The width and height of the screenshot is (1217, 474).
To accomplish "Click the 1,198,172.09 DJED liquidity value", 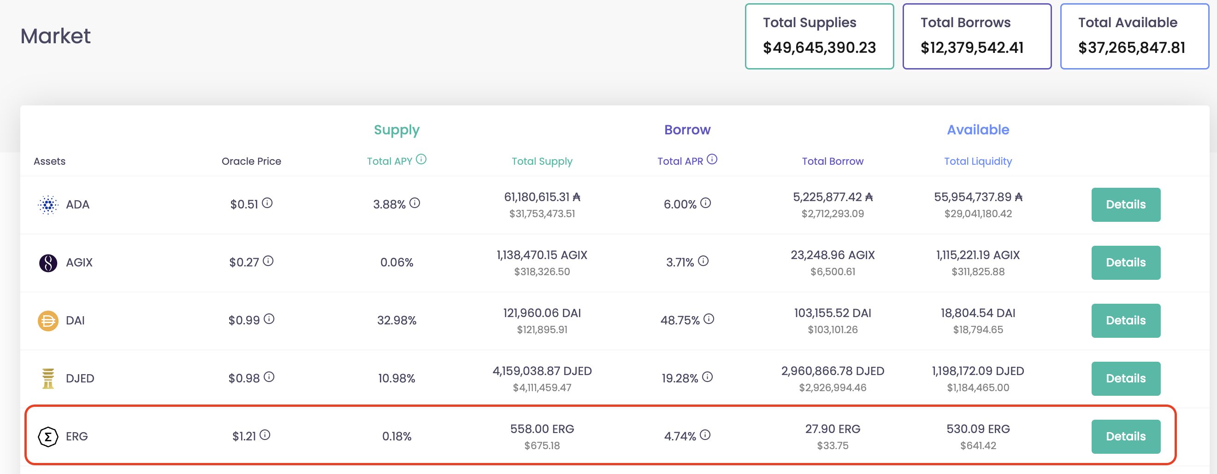I will [x=978, y=371].
